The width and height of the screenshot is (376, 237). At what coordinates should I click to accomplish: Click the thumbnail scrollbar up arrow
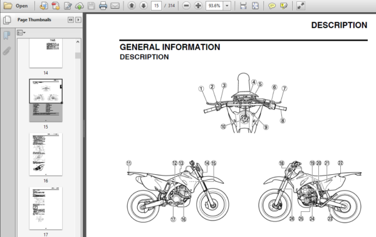click(x=78, y=42)
